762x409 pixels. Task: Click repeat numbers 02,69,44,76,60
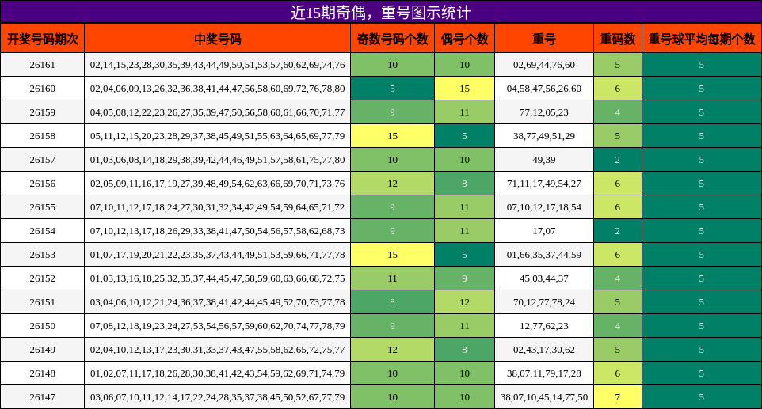tap(544, 65)
